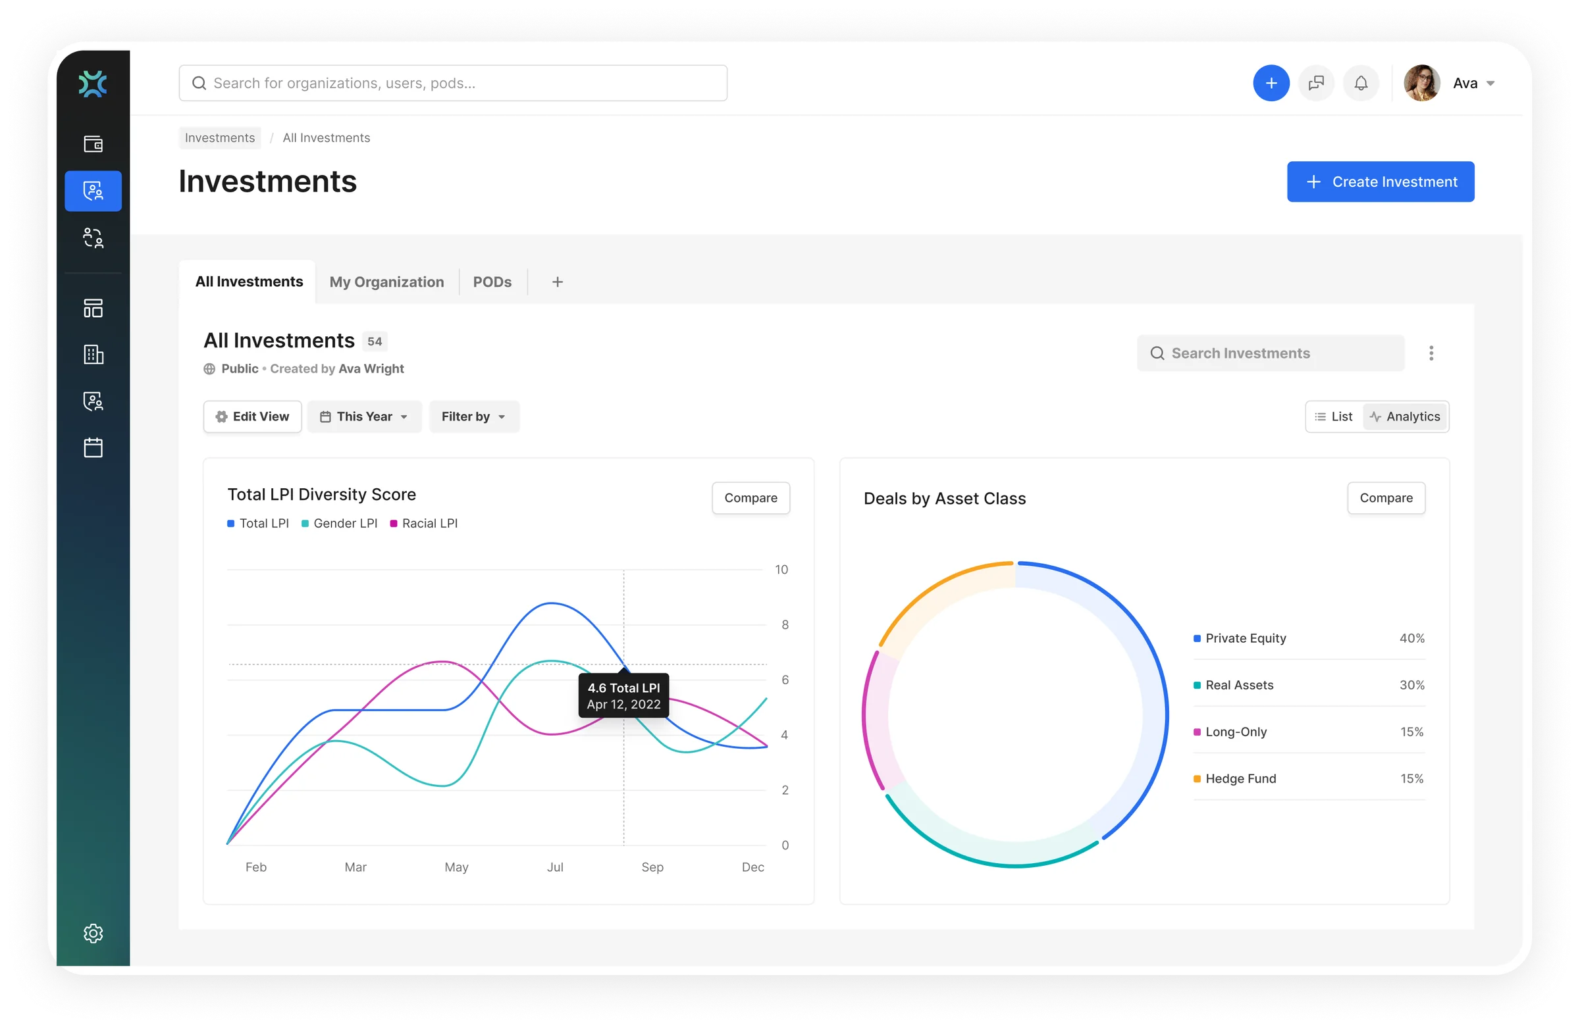1580x1029 pixels.
Task: Click the Long-Only legend row
Action: tap(1309, 732)
